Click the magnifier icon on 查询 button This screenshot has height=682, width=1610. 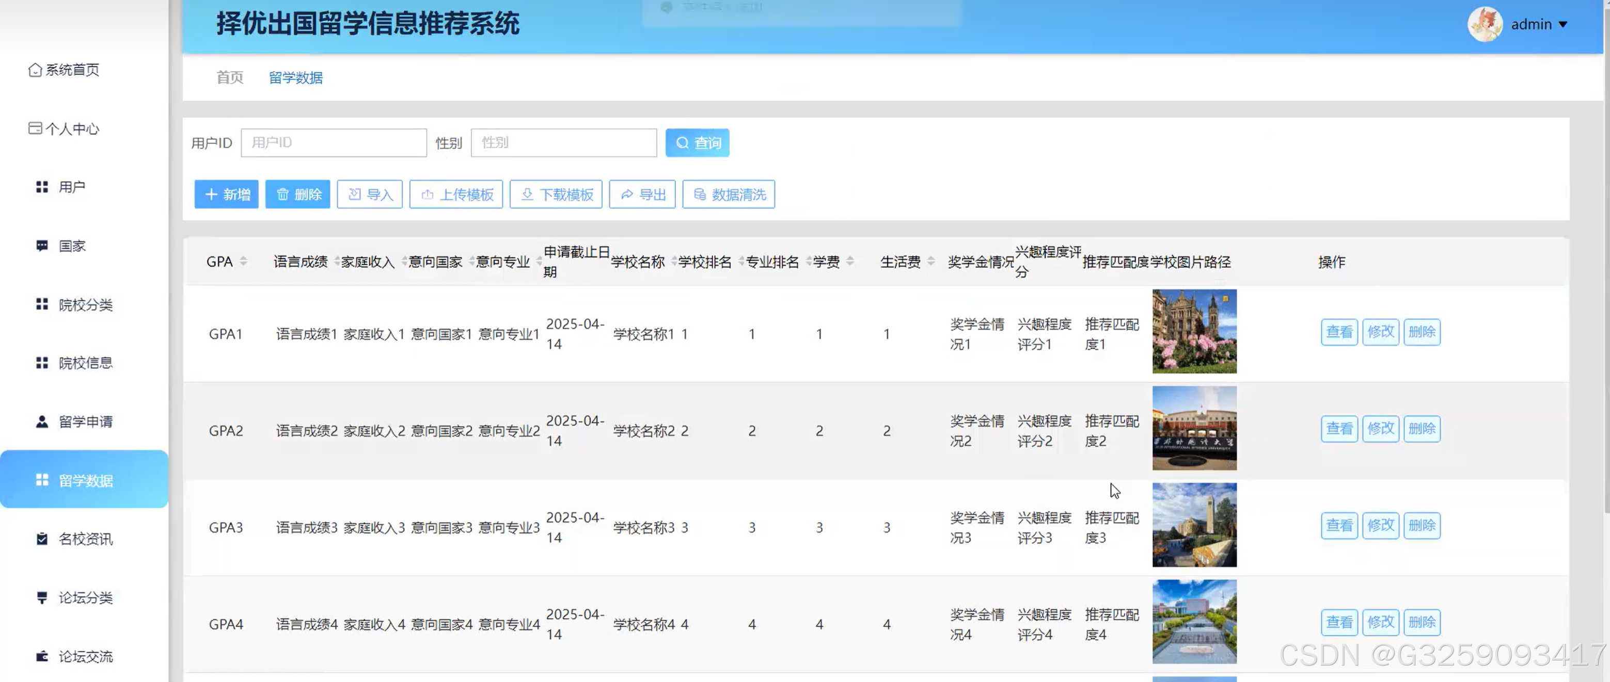point(682,142)
